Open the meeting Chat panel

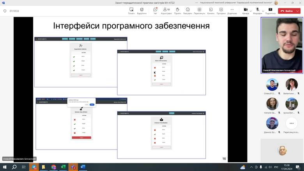click(155, 10)
